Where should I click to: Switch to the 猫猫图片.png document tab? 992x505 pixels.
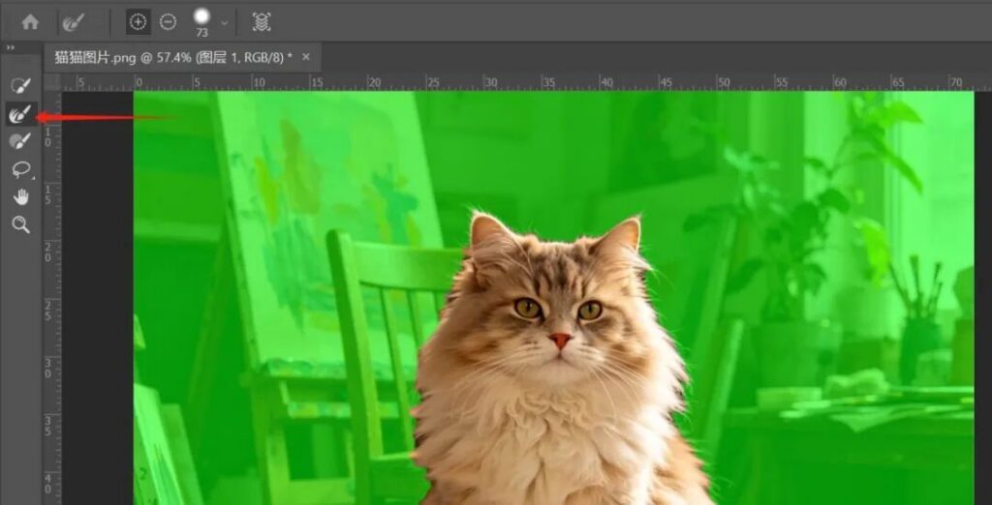pyautogui.click(x=173, y=57)
